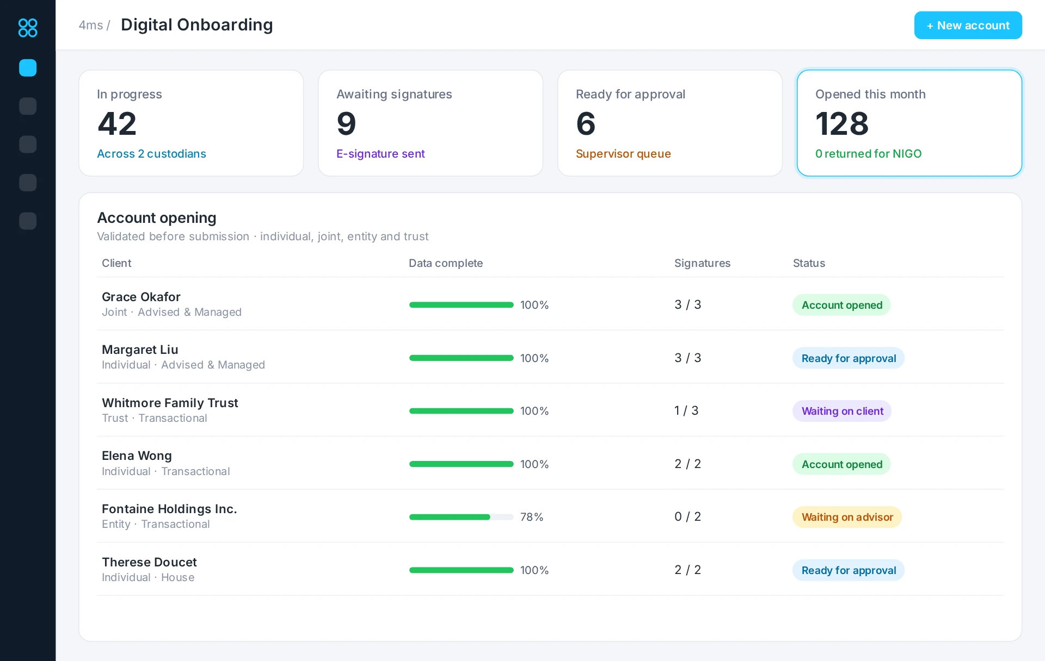Image resolution: width=1045 pixels, height=661 pixels.
Task: Click Fontaine Holdings' 78% progress bar
Action: (x=462, y=517)
